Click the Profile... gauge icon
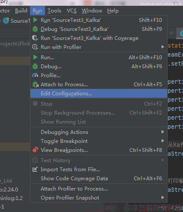 click(x=35, y=75)
